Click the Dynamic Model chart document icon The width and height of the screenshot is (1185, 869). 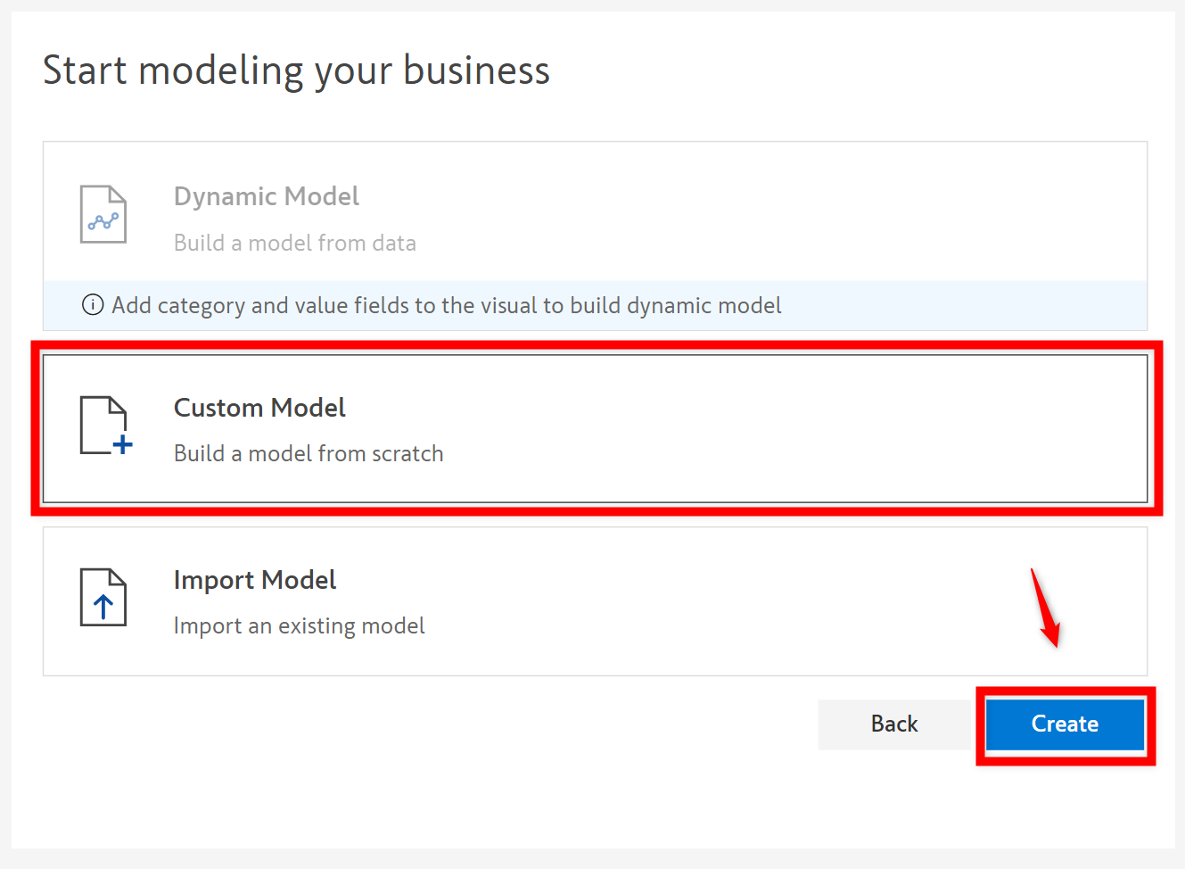[x=103, y=214]
